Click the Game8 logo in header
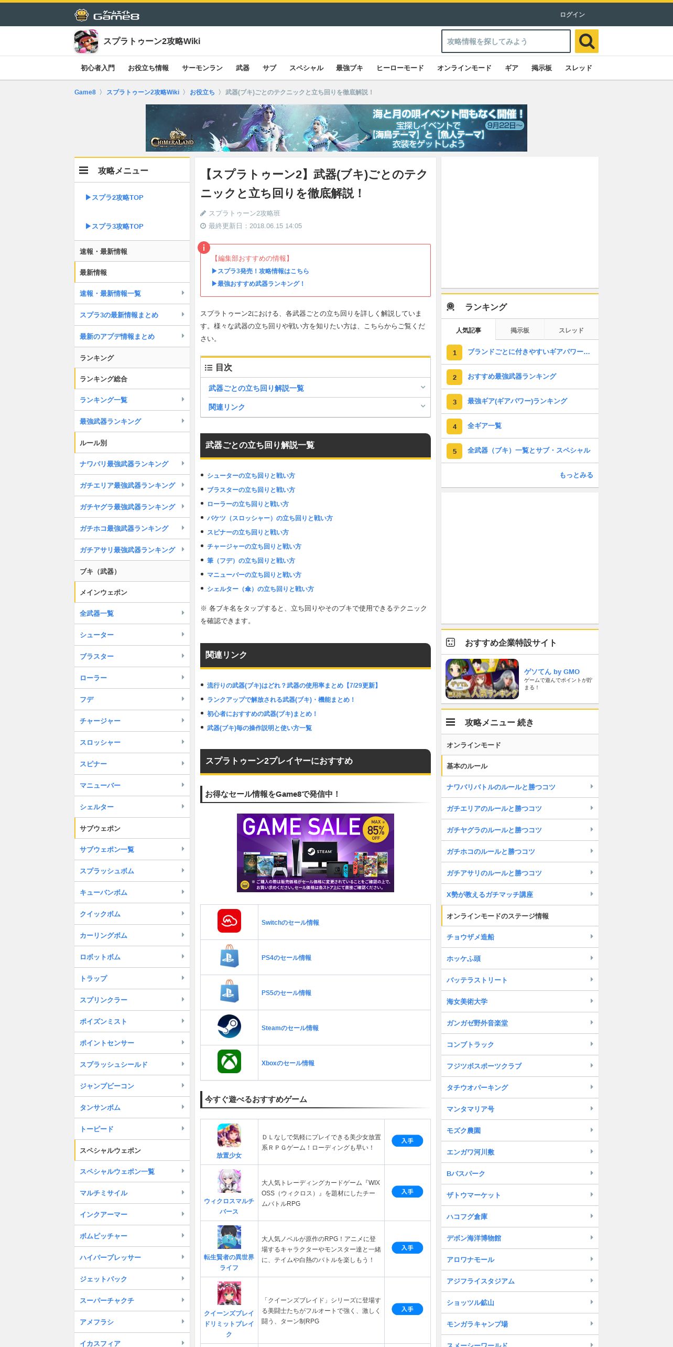673x1347 pixels. click(x=107, y=15)
